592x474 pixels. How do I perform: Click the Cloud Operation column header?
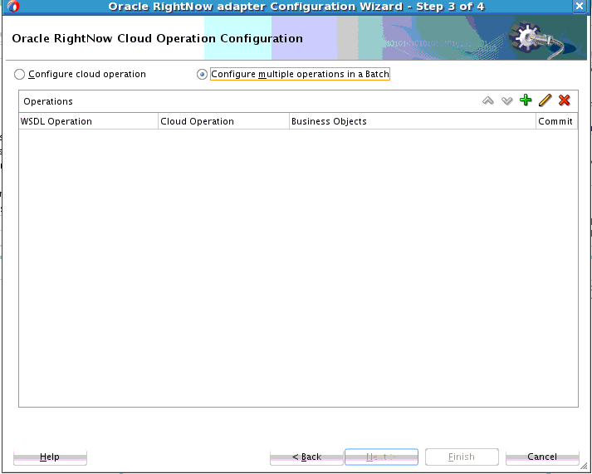[223, 121]
